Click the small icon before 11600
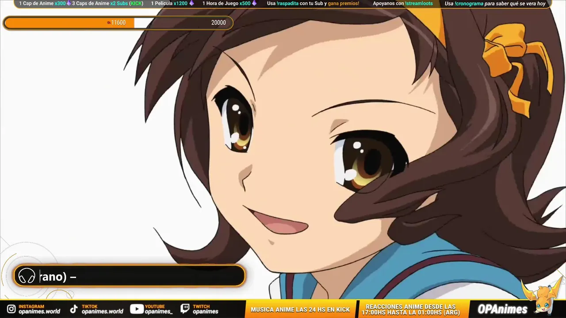This screenshot has width=566, height=318. coord(109,23)
